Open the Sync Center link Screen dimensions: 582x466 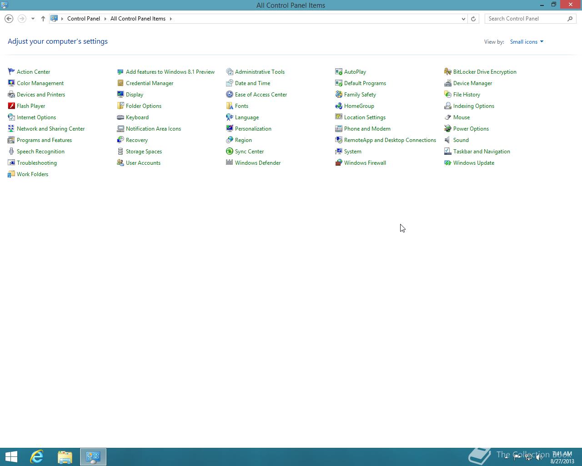(249, 152)
